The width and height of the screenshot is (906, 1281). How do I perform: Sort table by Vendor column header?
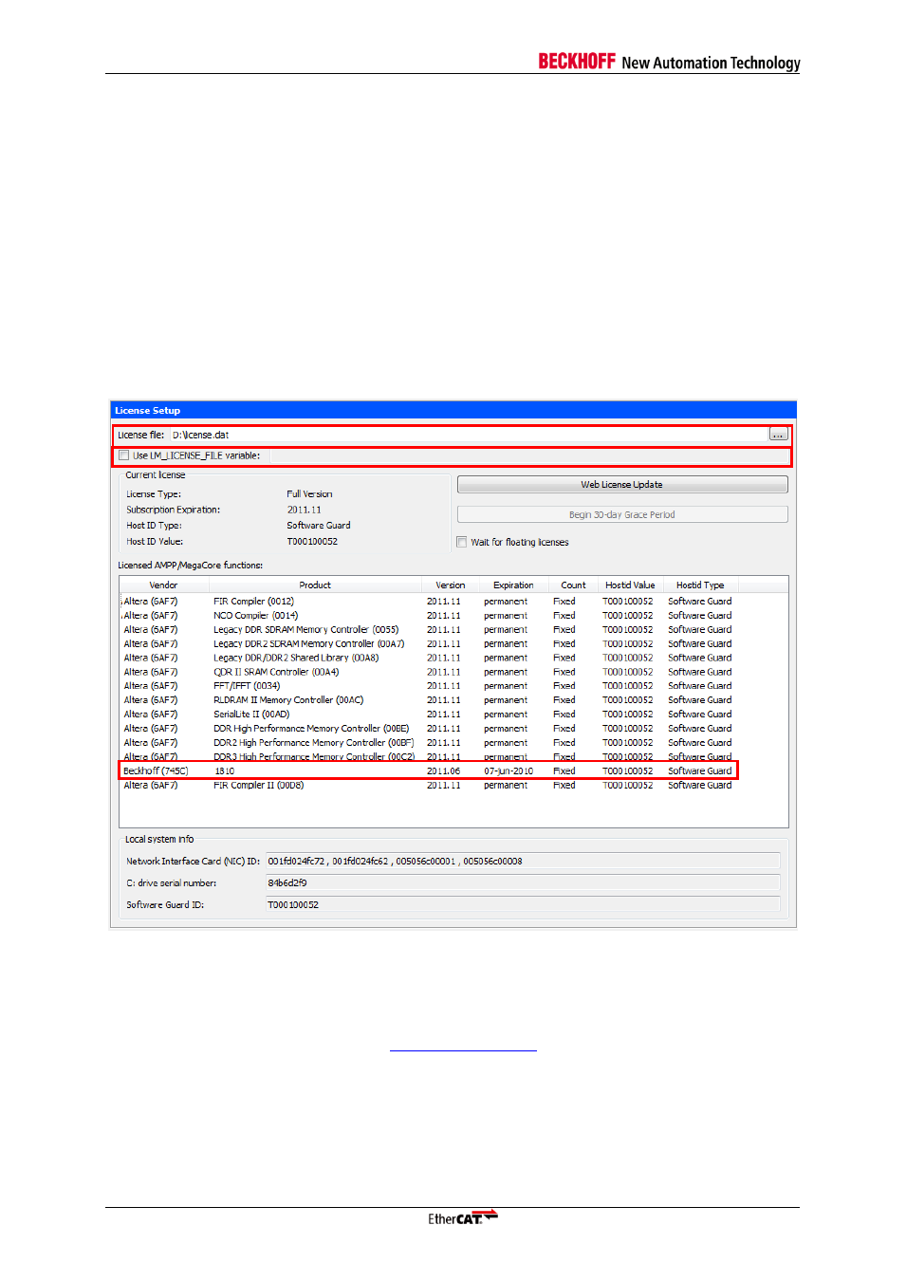click(163, 585)
